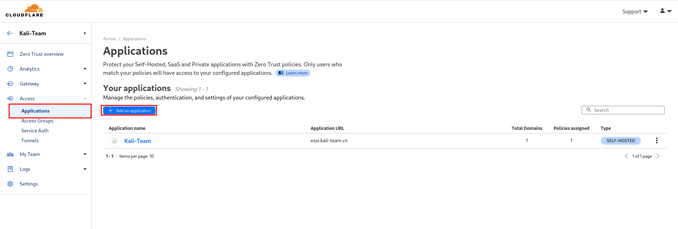Click the '1 of 1 page' indicator
The width and height of the screenshot is (678, 229).
click(x=642, y=156)
